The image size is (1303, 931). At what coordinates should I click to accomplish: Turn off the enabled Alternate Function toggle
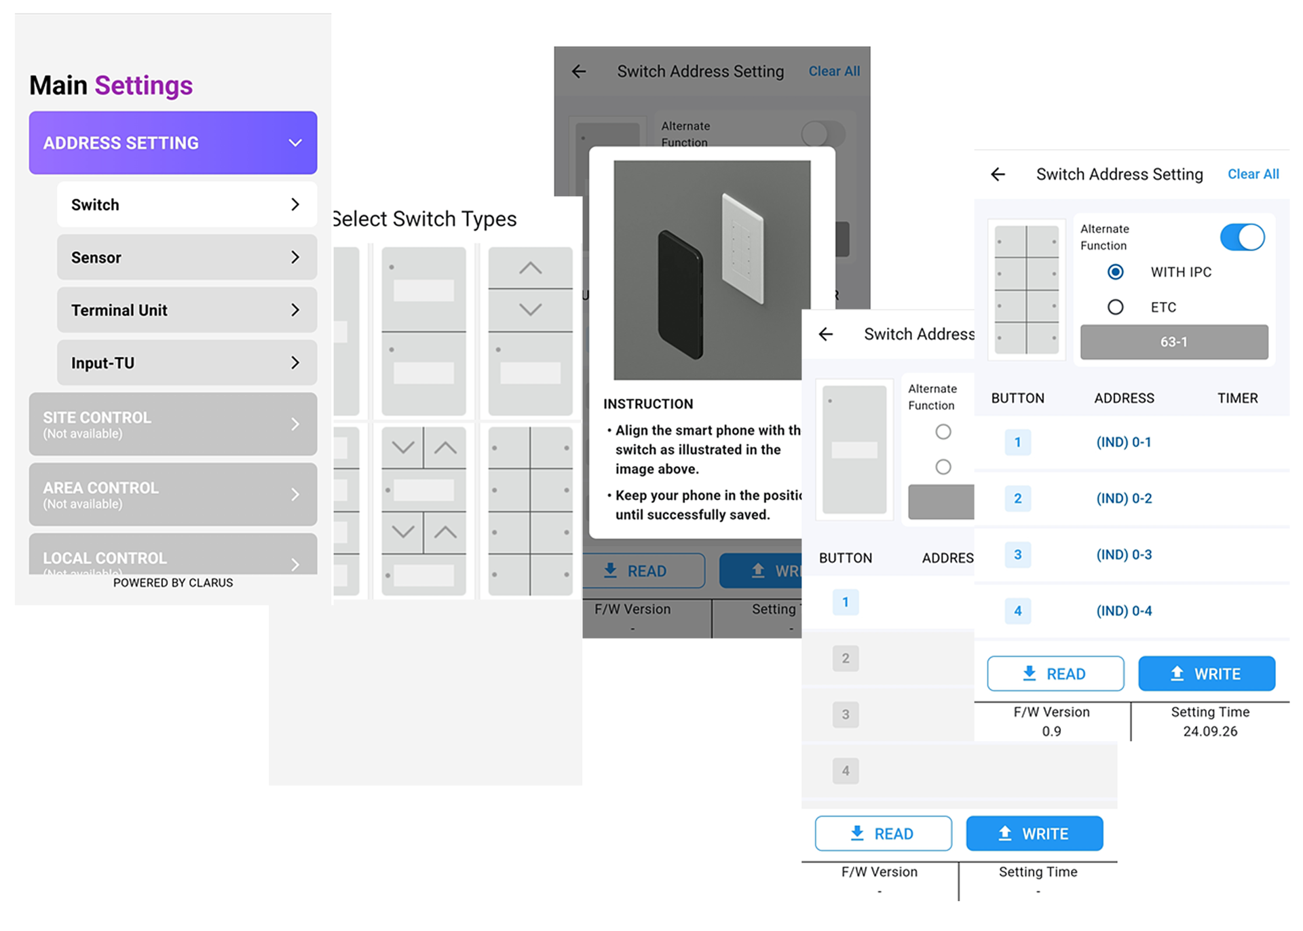point(1242,237)
